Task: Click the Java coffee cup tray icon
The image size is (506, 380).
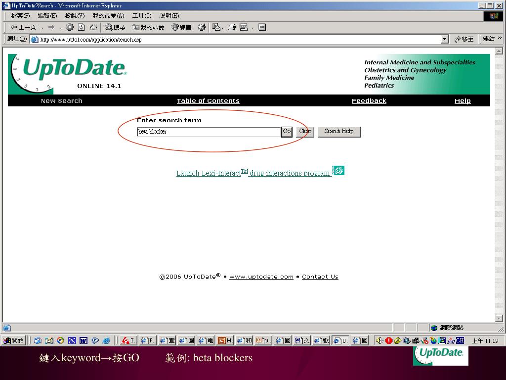Action: click(x=451, y=340)
